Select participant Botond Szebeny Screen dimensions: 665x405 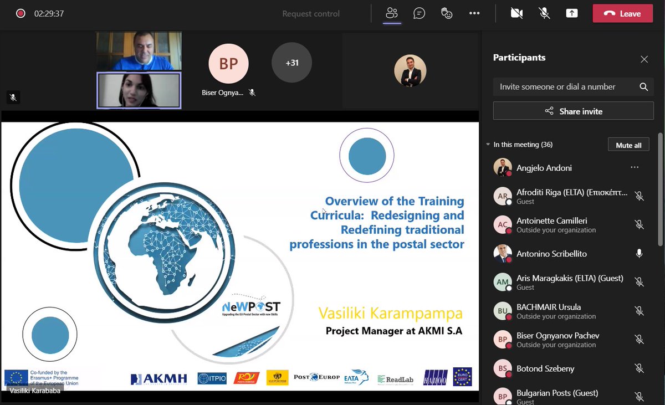click(x=570, y=368)
